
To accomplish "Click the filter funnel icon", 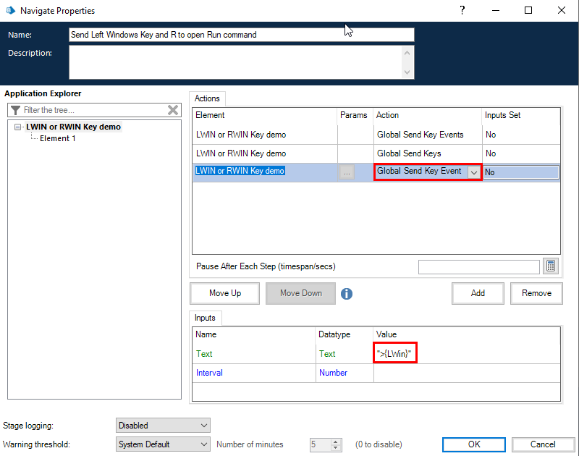I will [15, 110].
